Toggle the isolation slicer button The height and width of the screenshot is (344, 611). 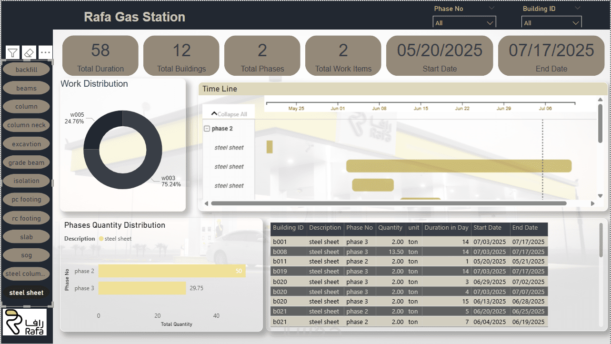click(26, 181)
